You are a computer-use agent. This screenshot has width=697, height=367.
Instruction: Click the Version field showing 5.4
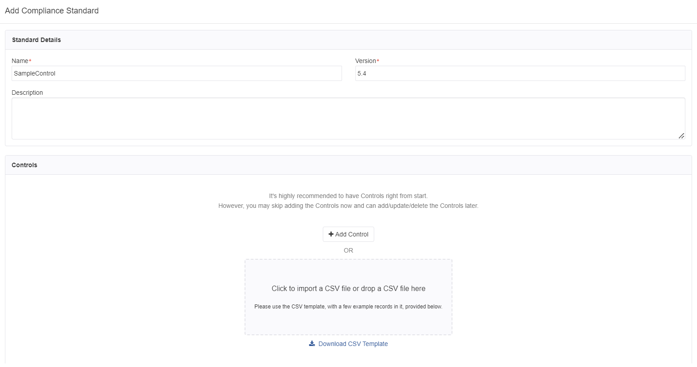tap(520, 73)
